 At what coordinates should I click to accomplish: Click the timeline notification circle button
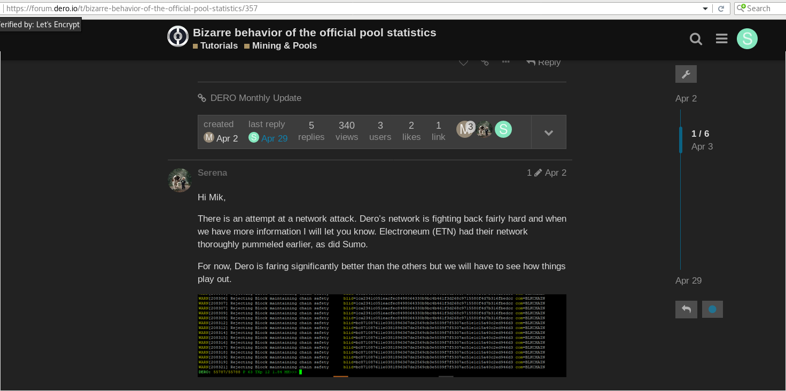tap(712, 309)
